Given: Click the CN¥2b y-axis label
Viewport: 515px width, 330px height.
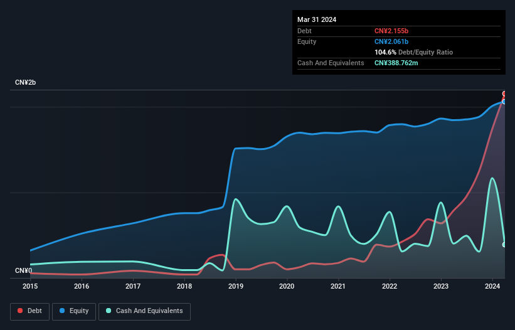Looking at the screenshot, I should [25, 82].
